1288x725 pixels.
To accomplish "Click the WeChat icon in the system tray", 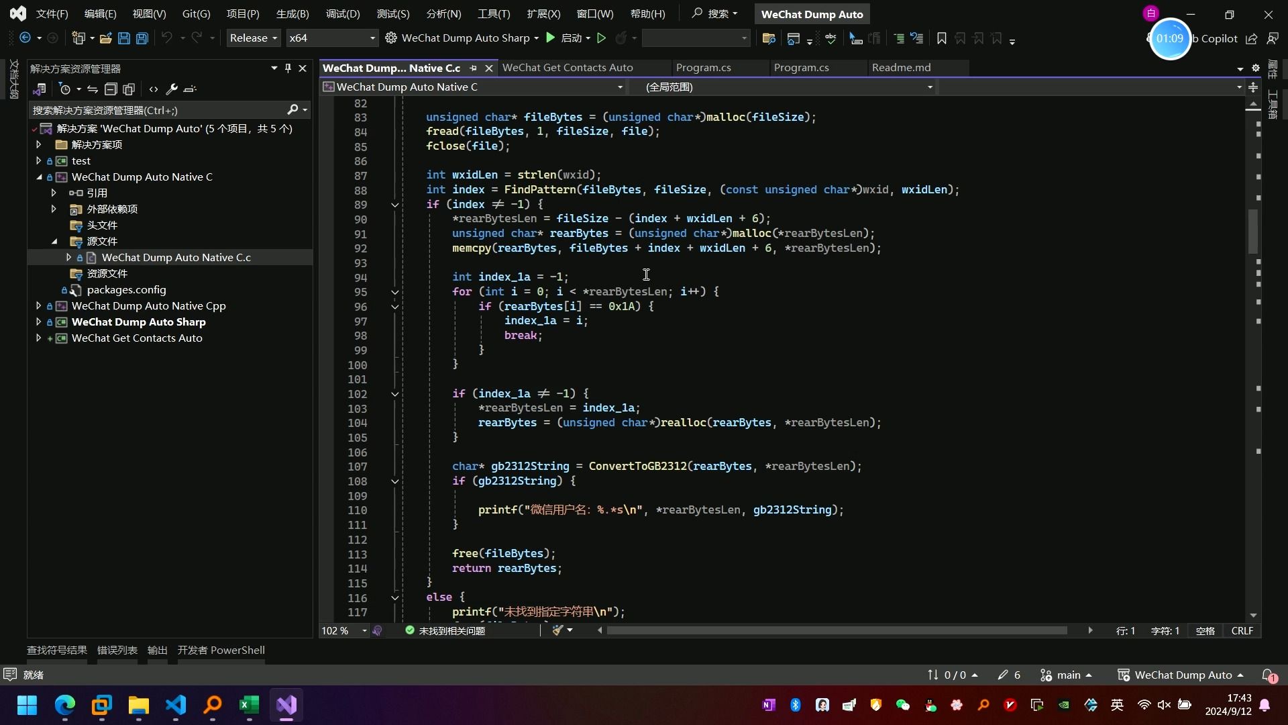I will pyautogui.click(x=903, y=705).
